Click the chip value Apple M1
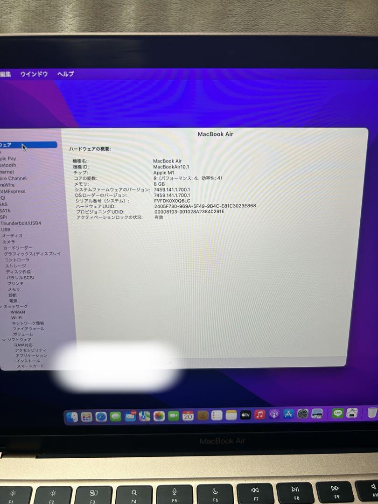 point(164,173)
